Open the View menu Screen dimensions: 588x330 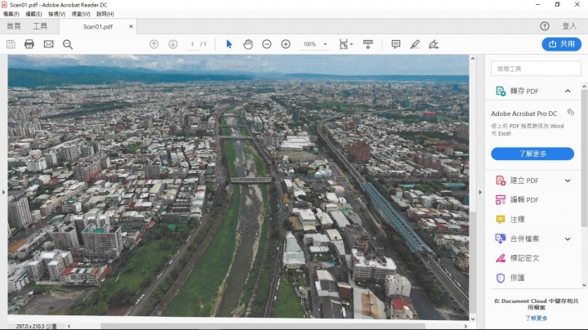click(57, 14)
